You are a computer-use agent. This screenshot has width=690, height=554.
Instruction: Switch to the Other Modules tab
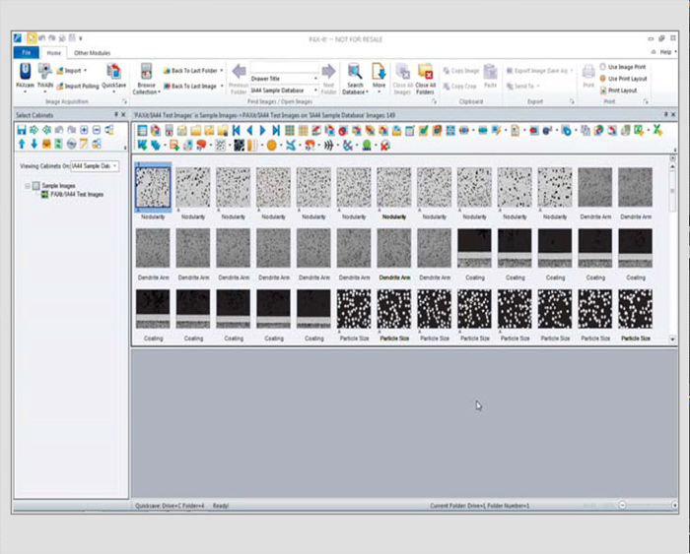93,52
